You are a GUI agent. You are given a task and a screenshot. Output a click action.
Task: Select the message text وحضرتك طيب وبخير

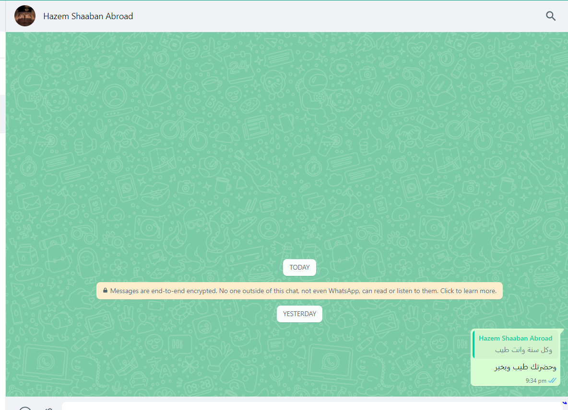pos(525,367)
